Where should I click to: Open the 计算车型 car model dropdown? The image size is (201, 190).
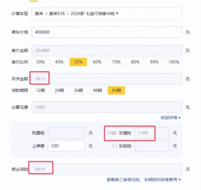pos(107,14)
